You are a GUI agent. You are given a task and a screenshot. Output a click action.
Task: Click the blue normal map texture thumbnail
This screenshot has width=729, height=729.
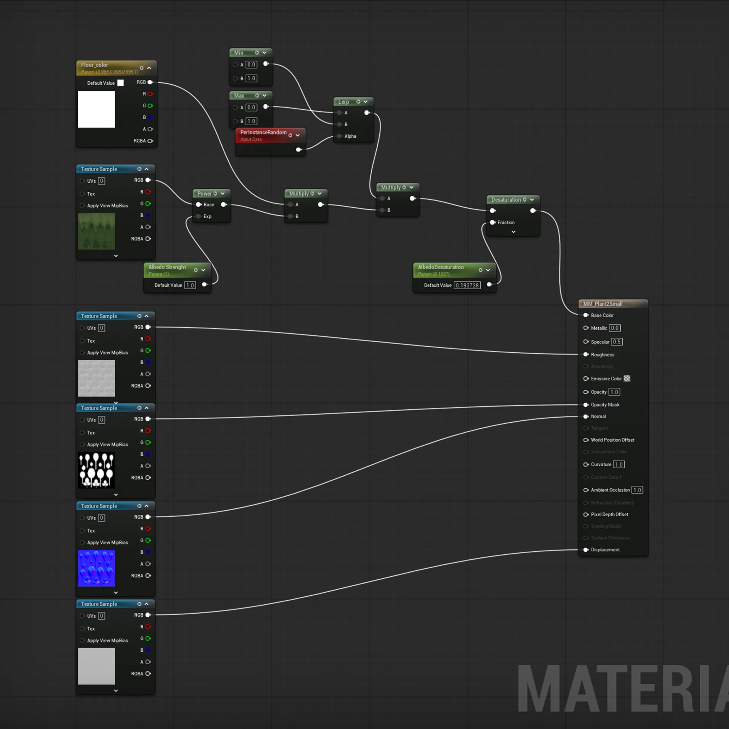point(96,568)
